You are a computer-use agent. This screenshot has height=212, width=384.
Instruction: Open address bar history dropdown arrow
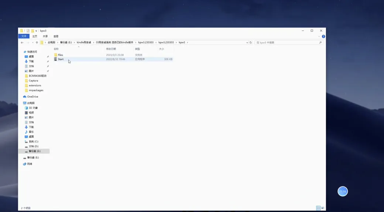(247, 42)
